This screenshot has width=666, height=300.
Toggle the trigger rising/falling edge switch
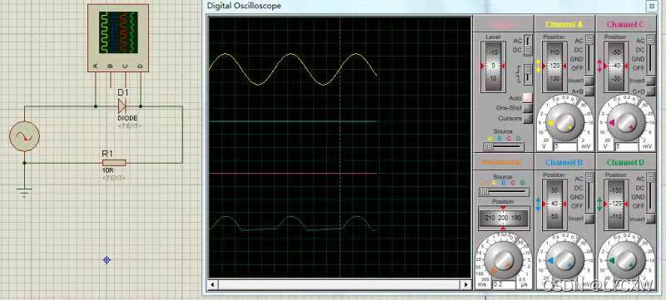pos(527,74)
